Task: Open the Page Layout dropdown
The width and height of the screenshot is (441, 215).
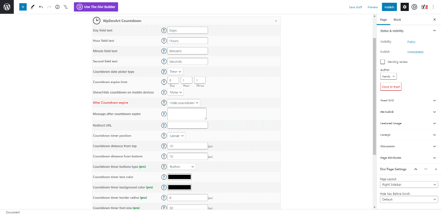Action: pos(409,185)
